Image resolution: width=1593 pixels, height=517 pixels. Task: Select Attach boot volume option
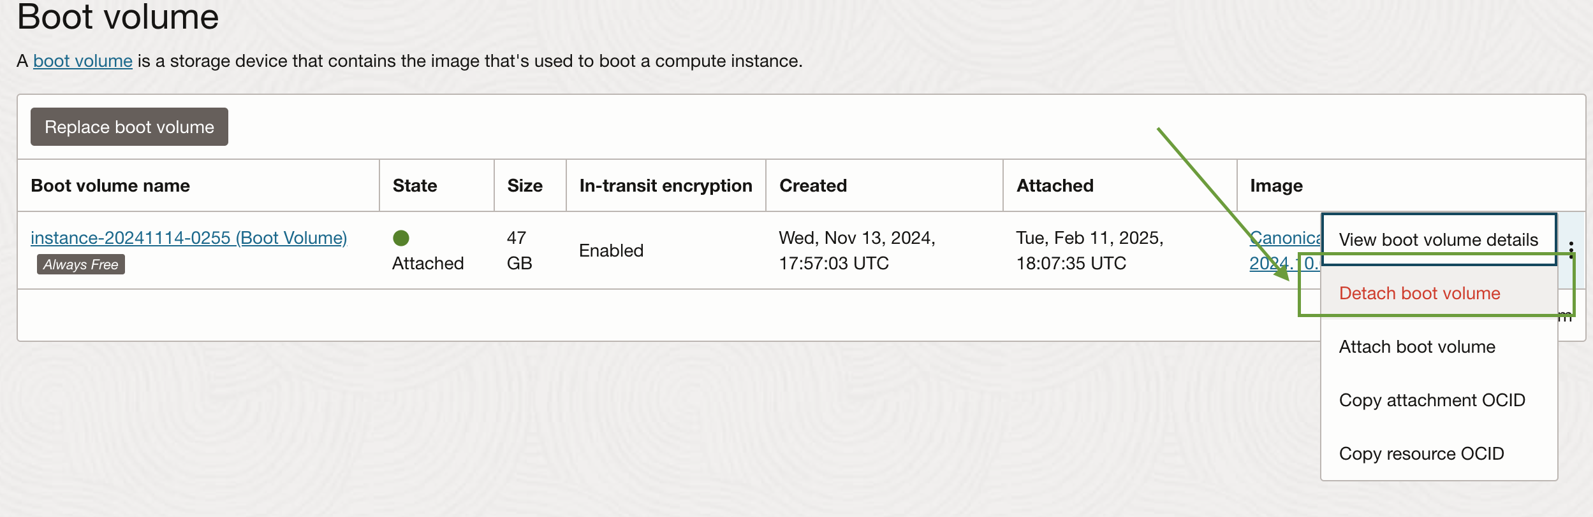tap(1416, 346)
